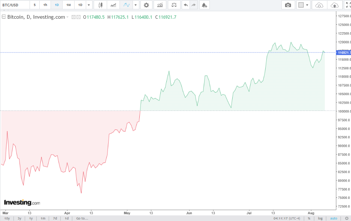The height and width of the screenshot is (221, 351).
Task: Enable log scale on the price axis
Action: [x=321, y=218]
